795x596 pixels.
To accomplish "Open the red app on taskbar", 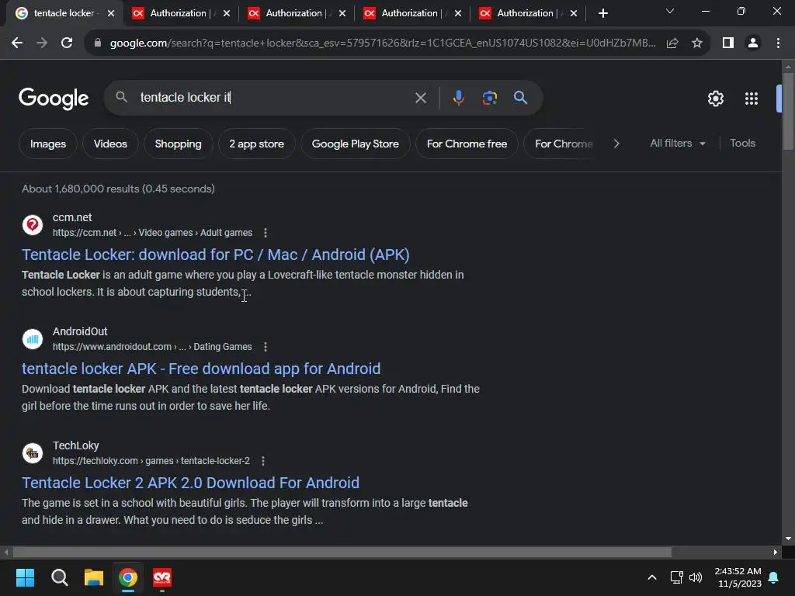I will pyautogui.click(x=162, y=577).
